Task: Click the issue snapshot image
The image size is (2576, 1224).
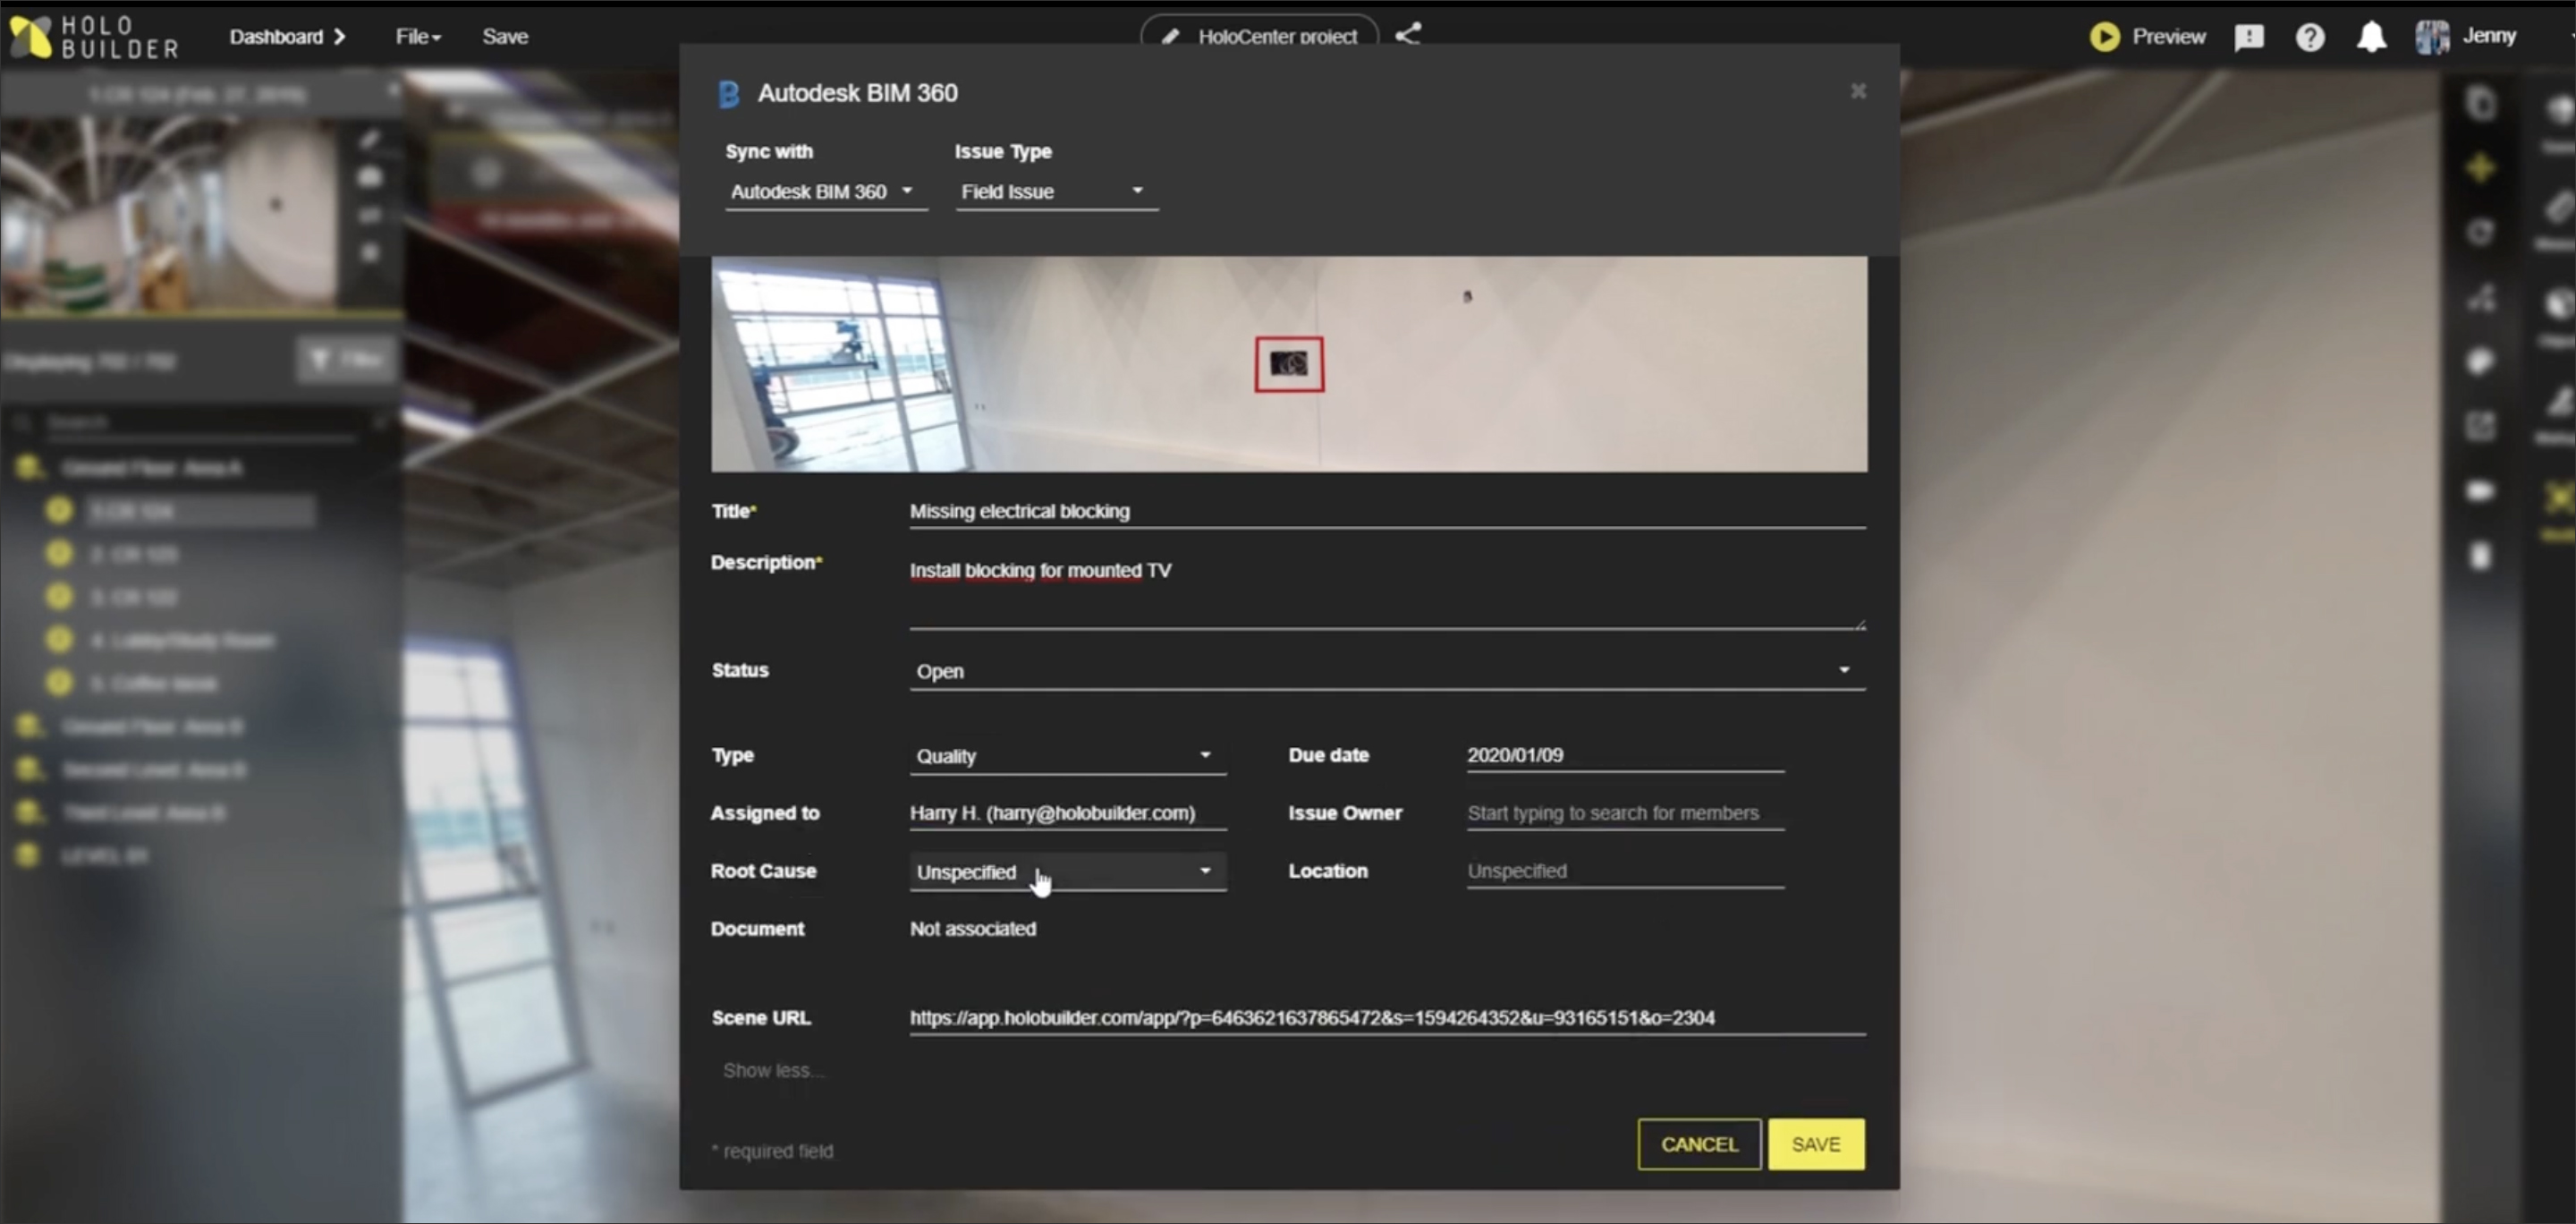Action: click(x=1288, y=364)
